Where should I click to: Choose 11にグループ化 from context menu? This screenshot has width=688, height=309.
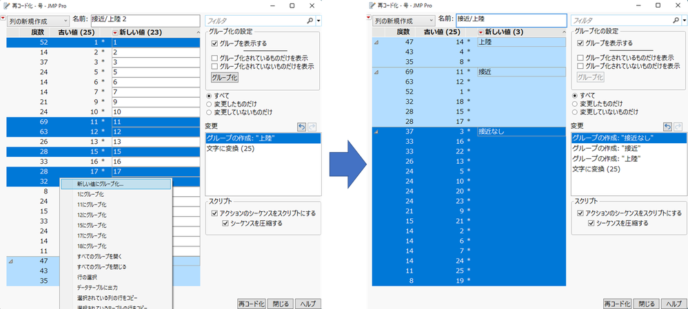pyautogui.click(x=116, y=204)
